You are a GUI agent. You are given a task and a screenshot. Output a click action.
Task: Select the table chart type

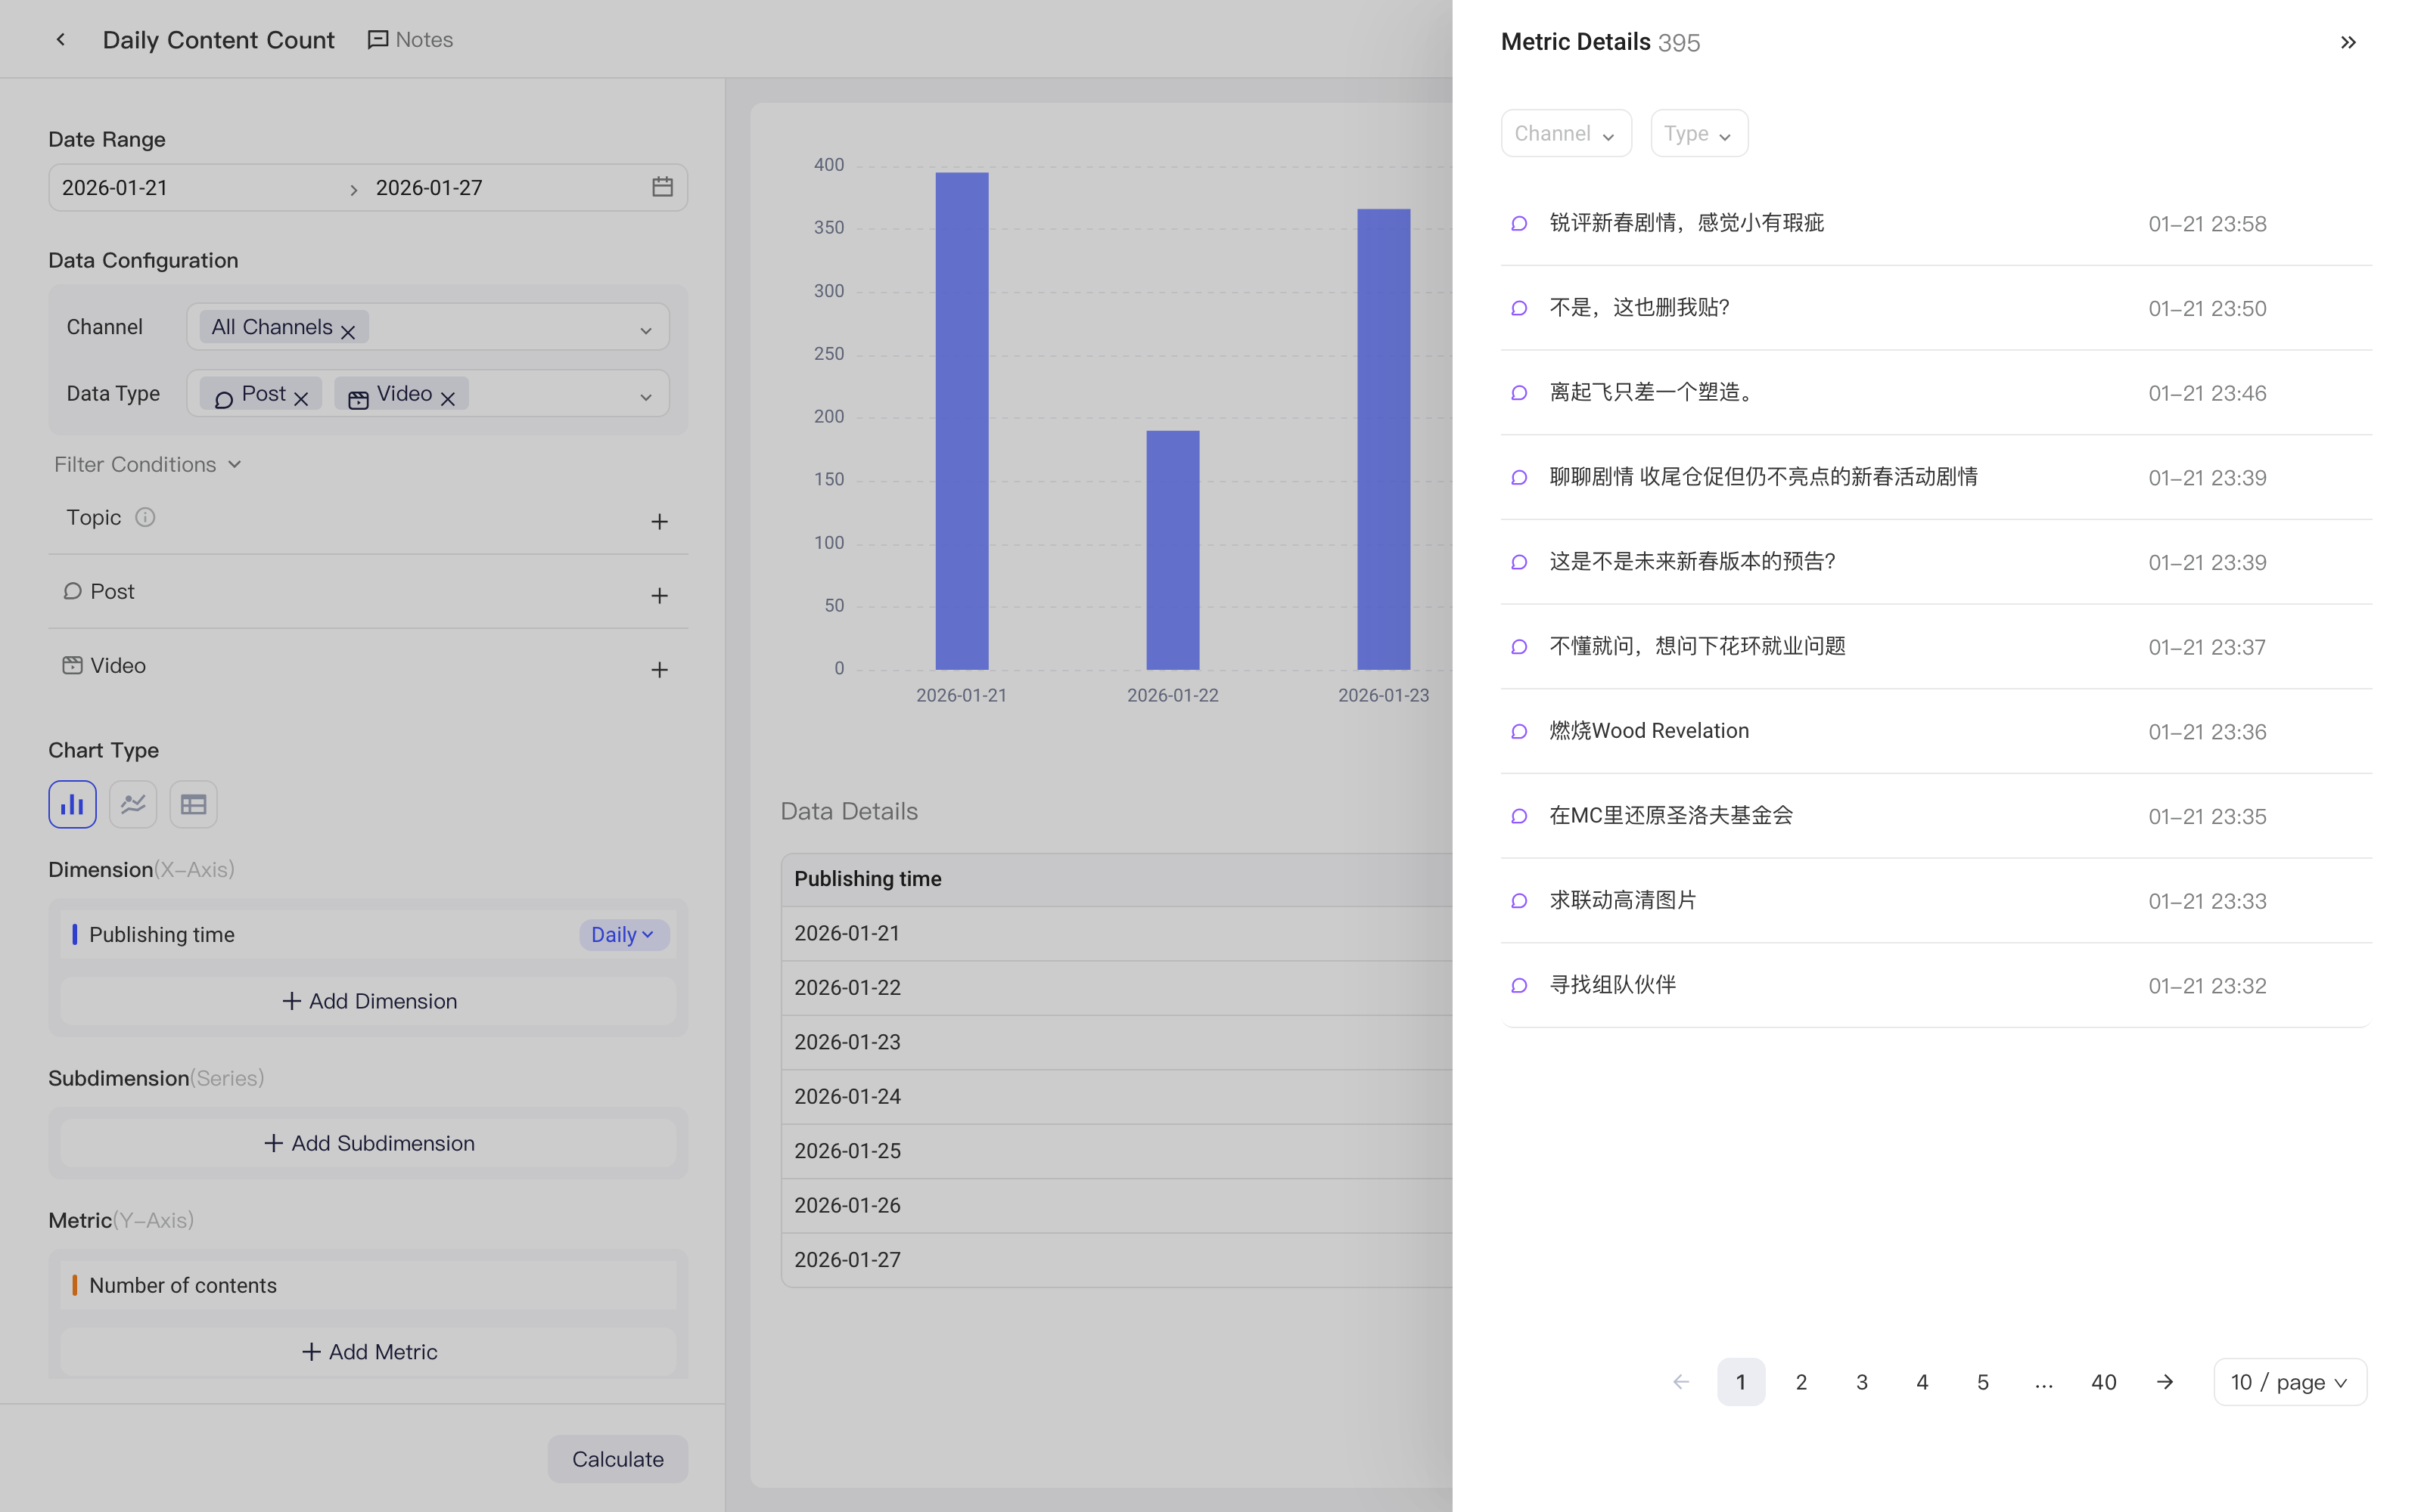pyautogui.click(x=193, y=804)
